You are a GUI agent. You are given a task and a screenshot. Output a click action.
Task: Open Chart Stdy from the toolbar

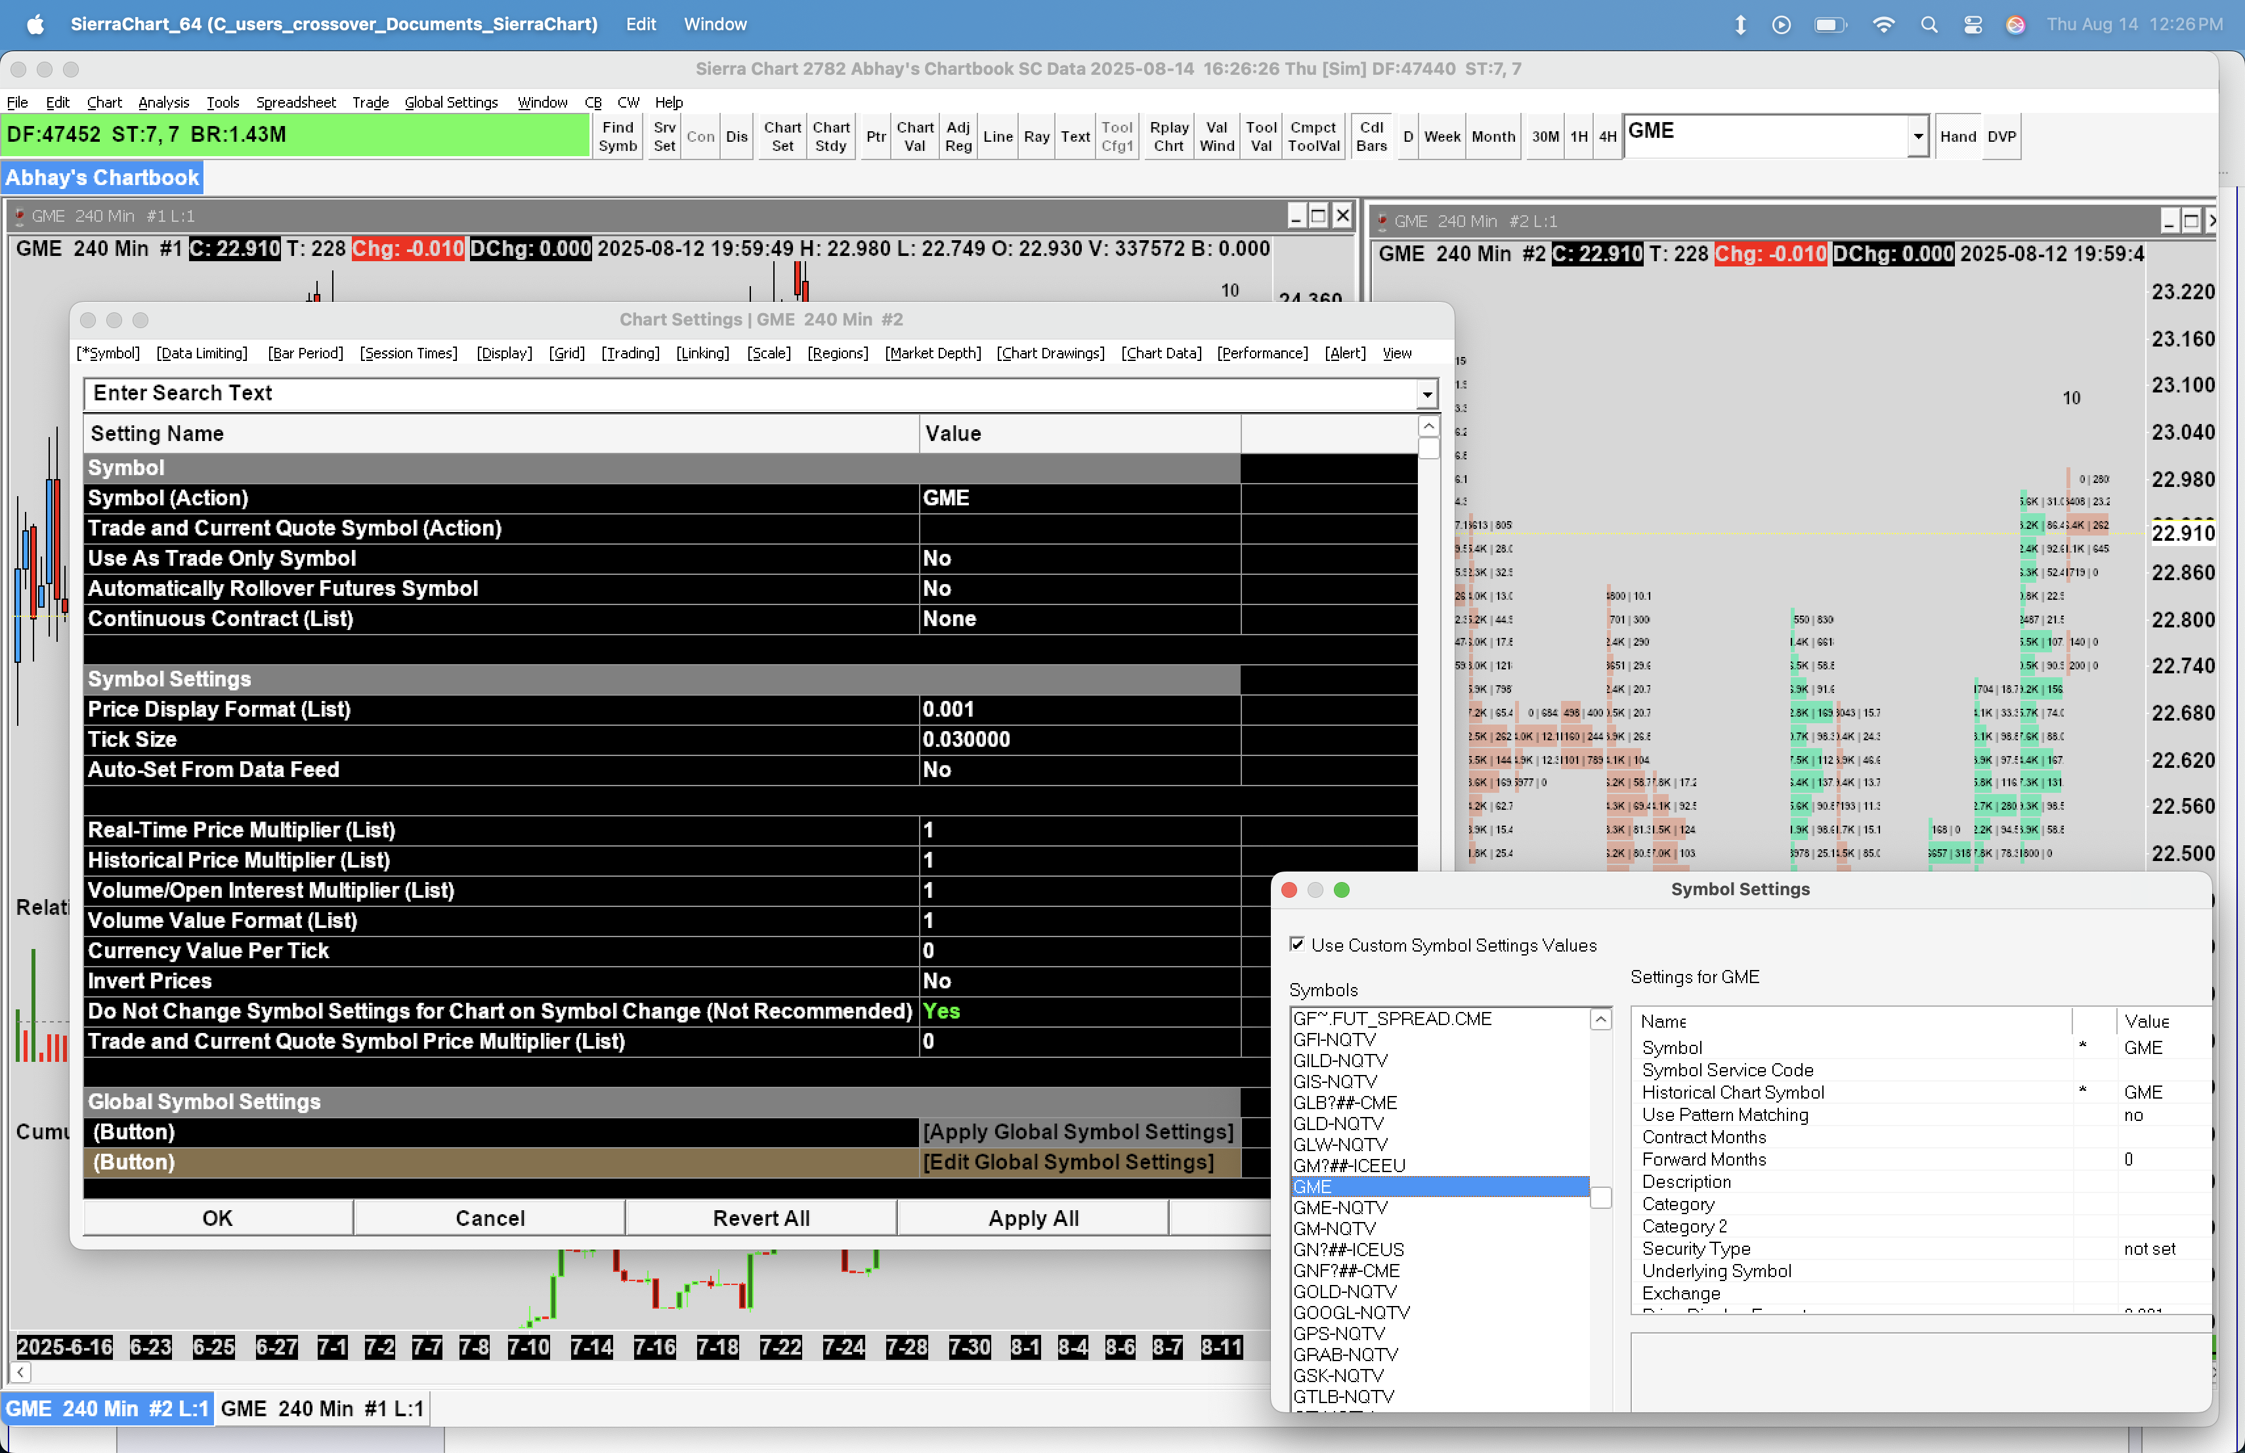coord(830,137)
